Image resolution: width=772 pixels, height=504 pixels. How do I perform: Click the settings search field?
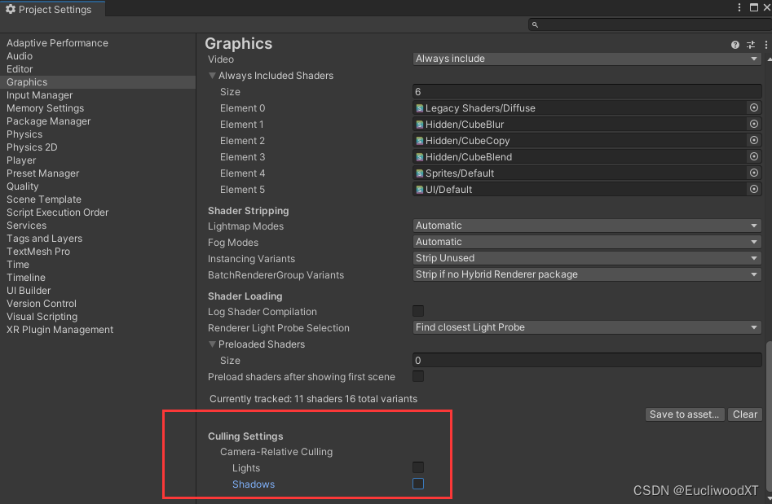pos(650,24)
